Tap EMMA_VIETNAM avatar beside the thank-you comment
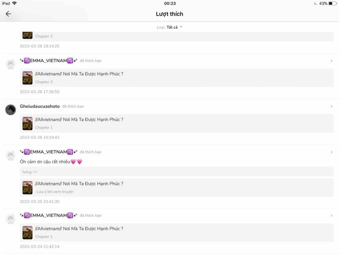339x254 pixels. point(11,155)
